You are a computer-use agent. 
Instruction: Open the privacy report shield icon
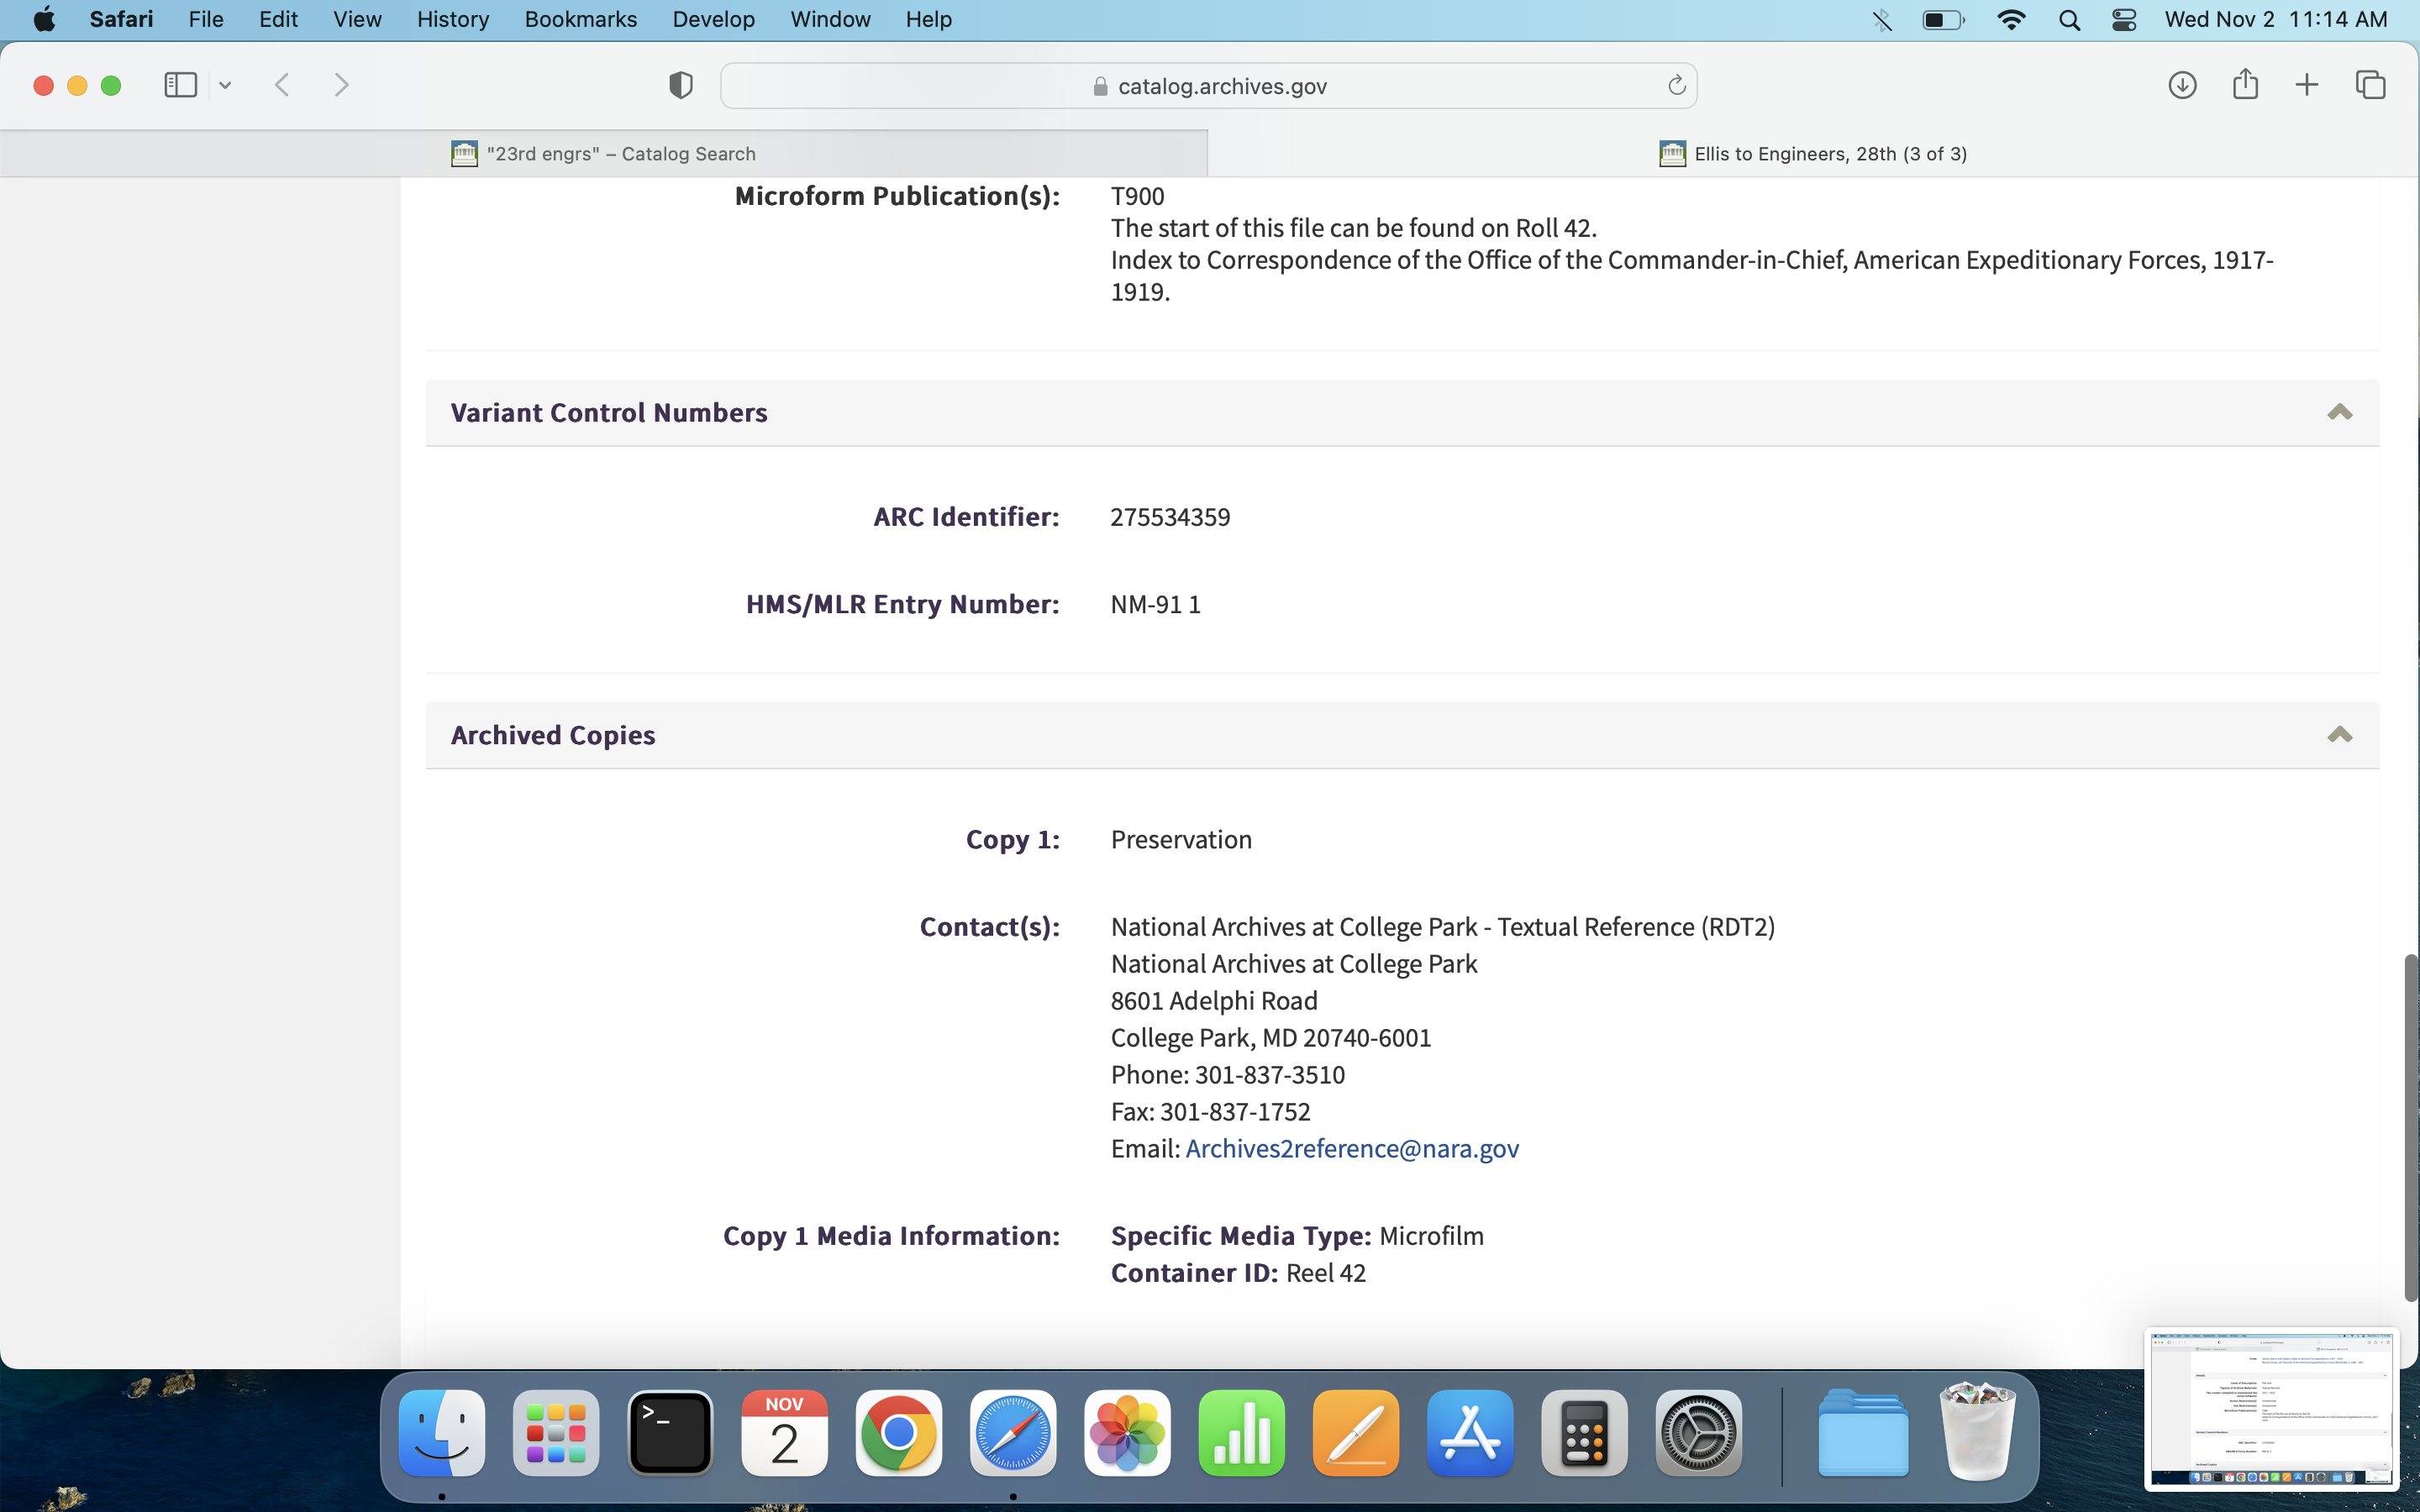coord(680,85)
